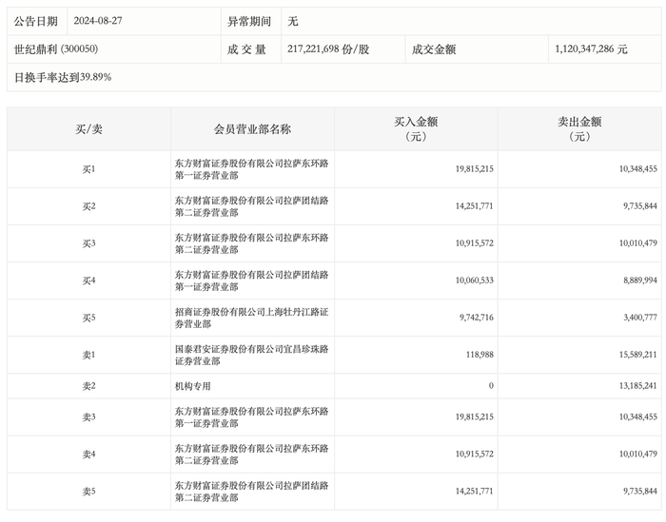The width and height of the screenshot is (666, 522).
Task: Select sell amount 3,400,777
Action: pos(640,318)
